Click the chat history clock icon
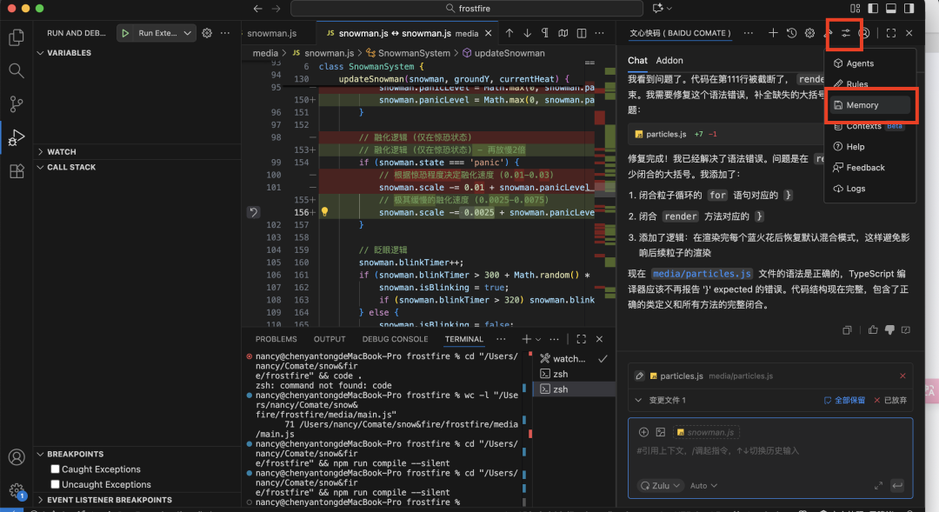 coord(791,33)
